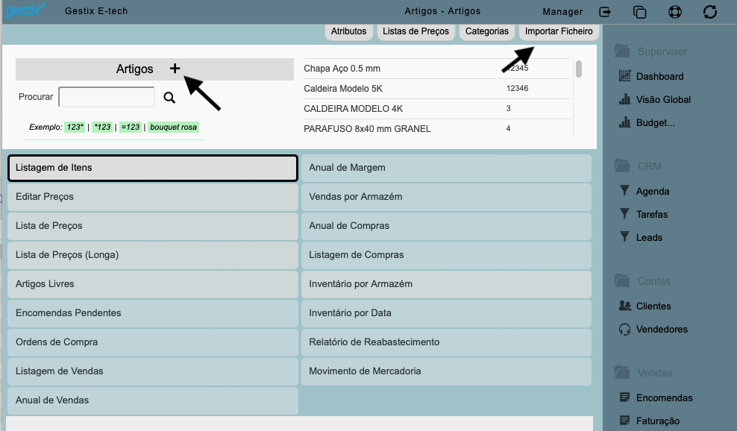Open the Listagem de Vendas report
Screen dimensions: 737x431
153,371
